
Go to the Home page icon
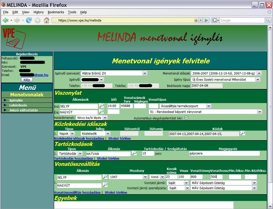pos(46,20)
